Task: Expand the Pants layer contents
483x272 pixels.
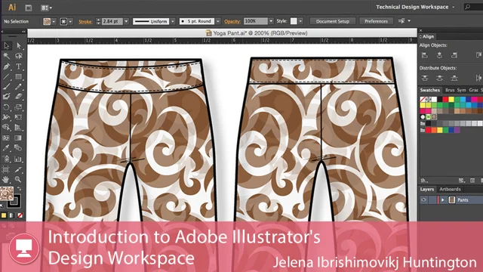Action: pyautogui.click(x=443, y=199)
